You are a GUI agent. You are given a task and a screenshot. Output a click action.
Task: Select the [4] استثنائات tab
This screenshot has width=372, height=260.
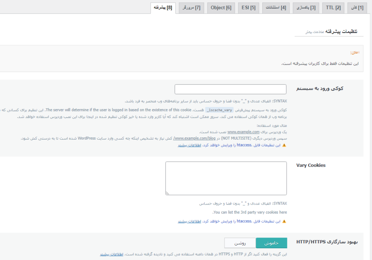click(276, 8)
